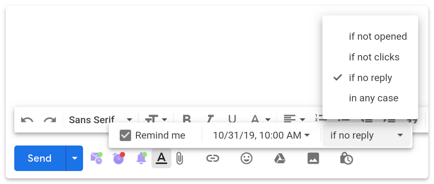This screenshot has width=434, height=184.
Task: Click the blue Send button
Action: [x=40, y=158]
